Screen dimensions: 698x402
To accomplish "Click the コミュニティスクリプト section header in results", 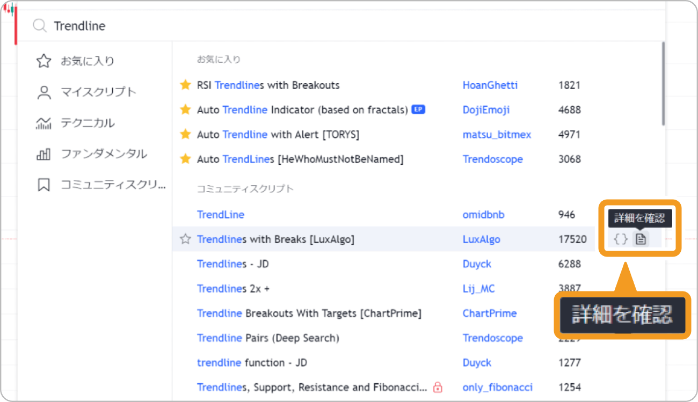I will [245, 189].
